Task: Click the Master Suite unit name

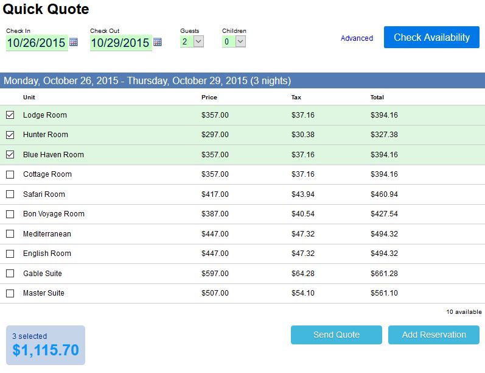Action: click(x=44, y=293)
